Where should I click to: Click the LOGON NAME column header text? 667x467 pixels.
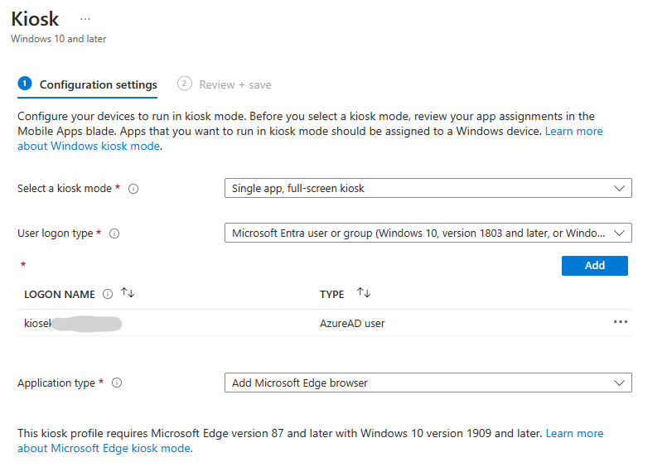(60, 294)
